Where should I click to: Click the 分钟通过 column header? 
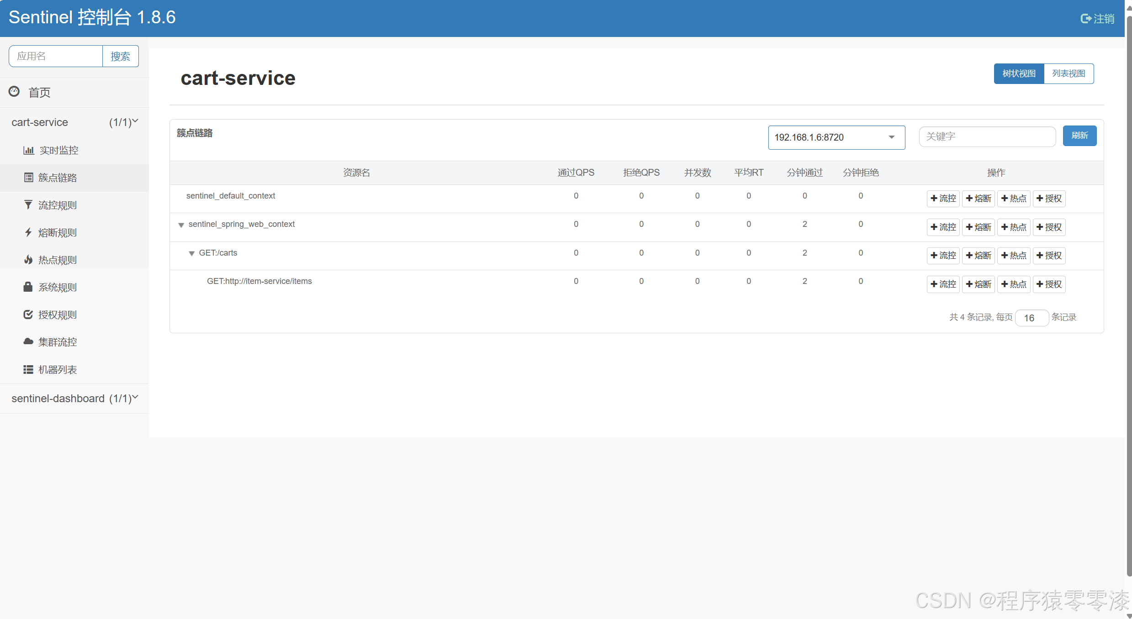(804, 173)
